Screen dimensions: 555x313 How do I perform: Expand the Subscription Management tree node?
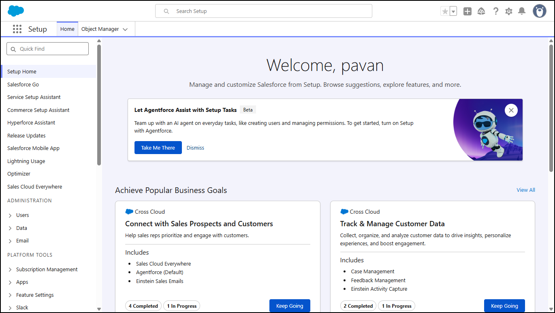click(x=10, y=270)
